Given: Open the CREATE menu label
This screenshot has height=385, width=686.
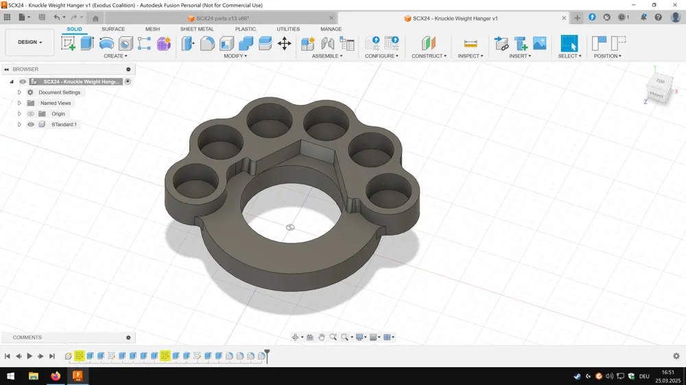Looking at the screenshot, I should pyautogui.click(x=115, y=56).
